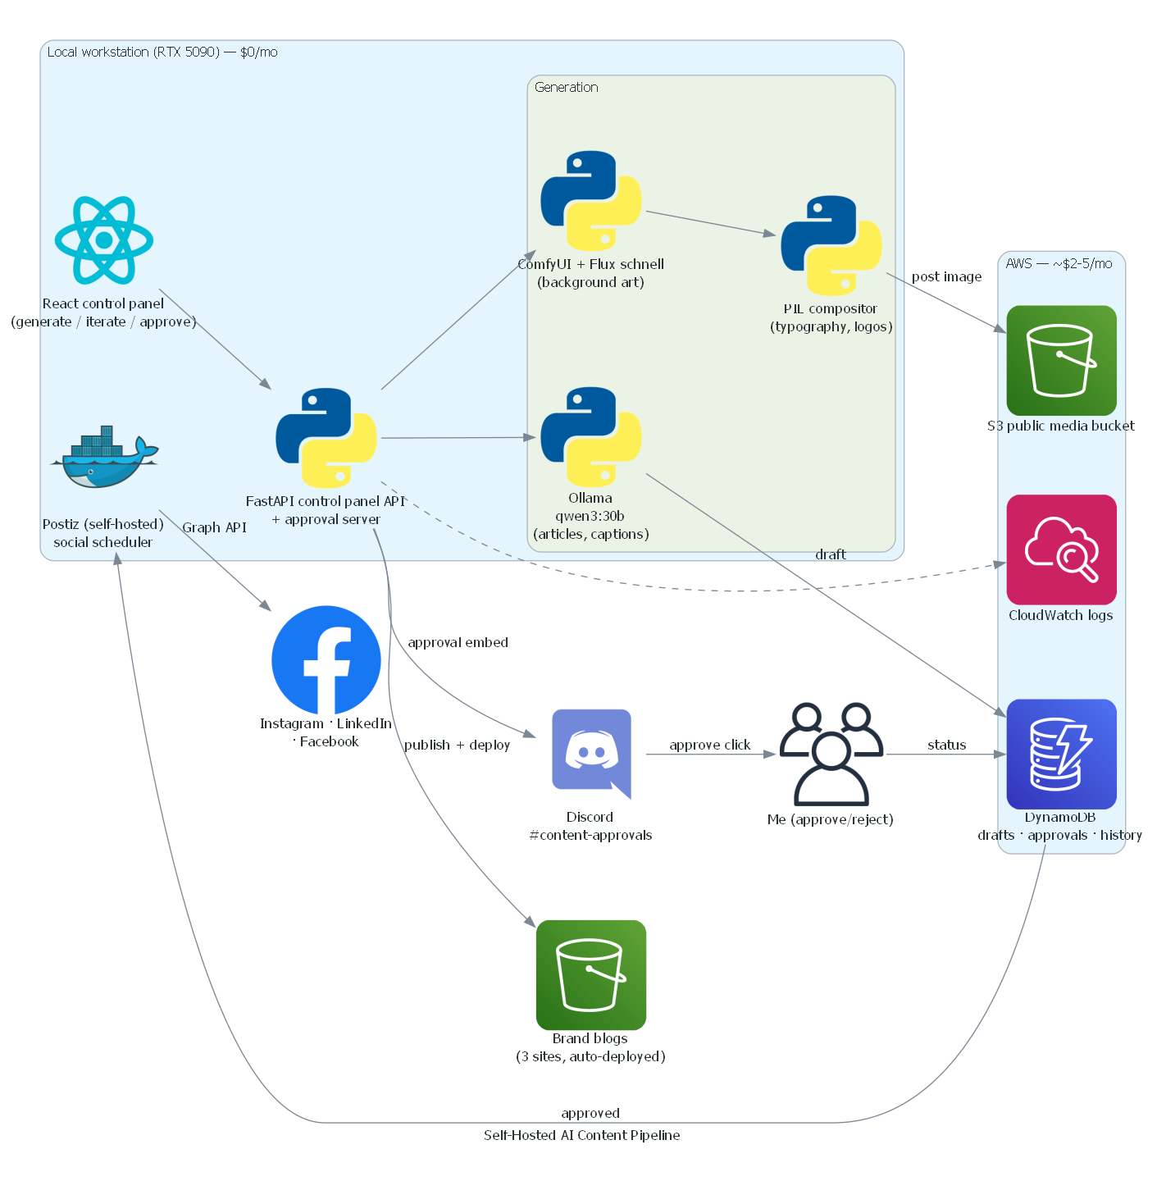Viewport: 1166px width, 1181px height.
Task: Click the 'approved' edge label
Action: (x=590, y=1113)
